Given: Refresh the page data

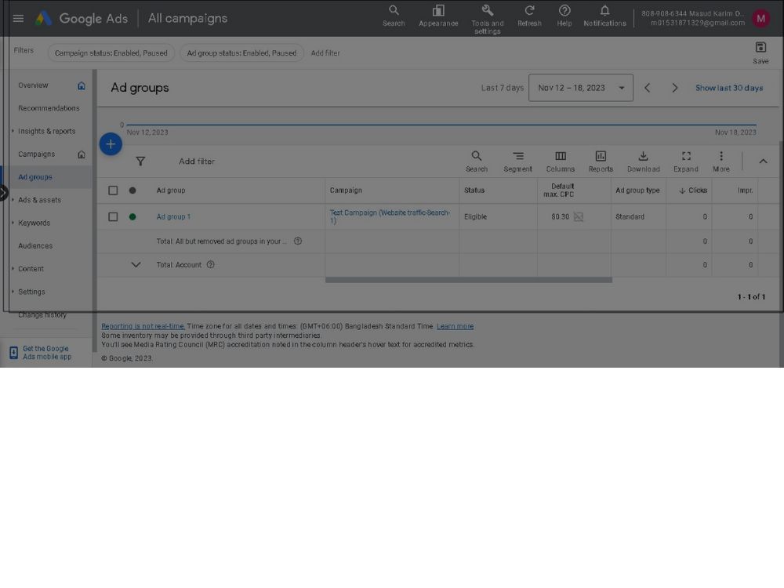Looking at the screenshot, I should click(529, 16).
